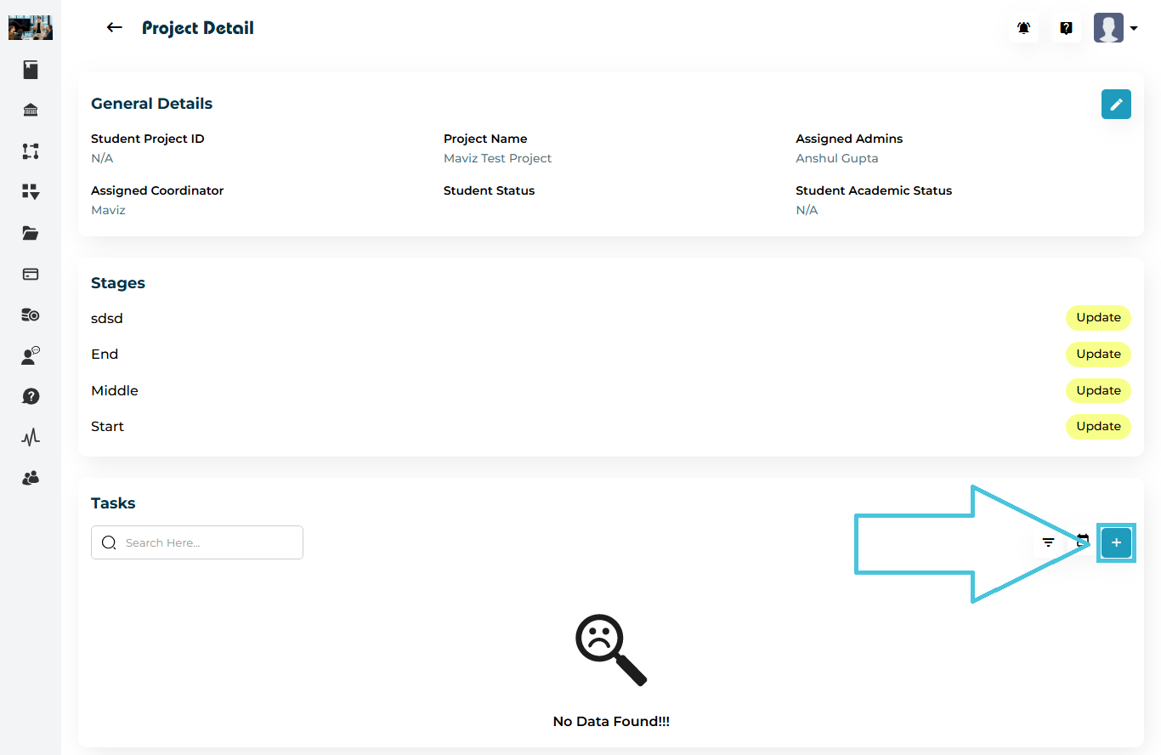Update the End stage

pos(1098,355)
